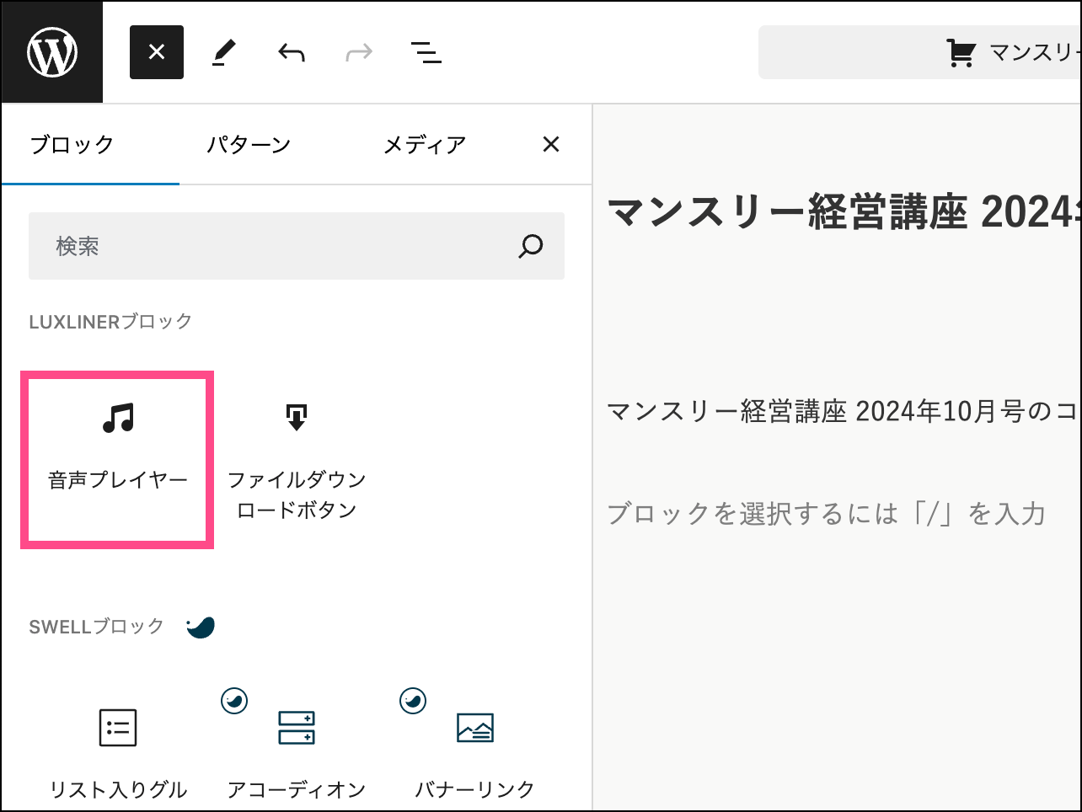Open the メディア tab

tap(425, 145)
